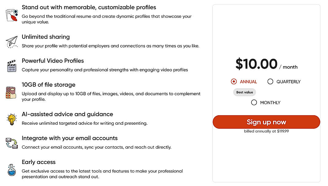
Task: Click the Sign up now button
Action: pyautogui.click(x=266, y=122)
